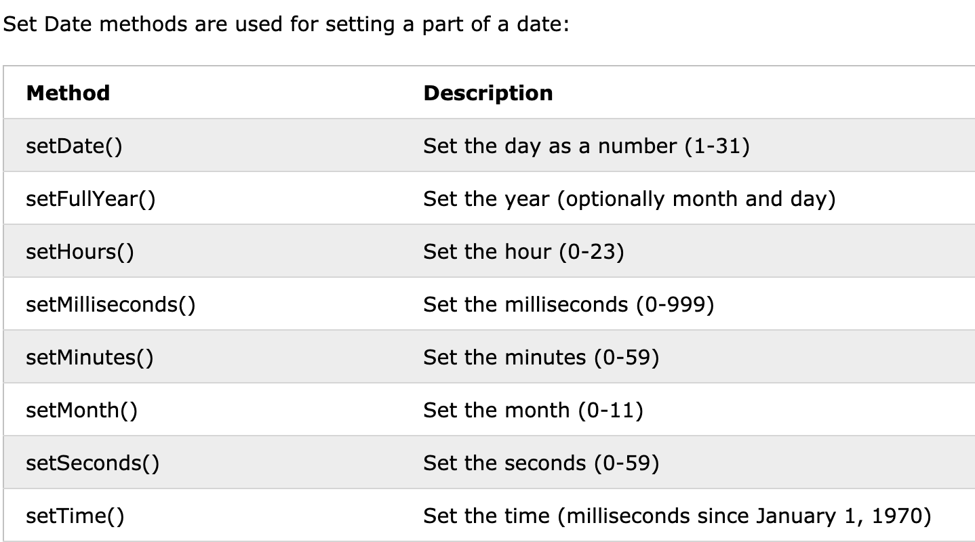
Task: Select the setDate() method cell
Action: pos(75,146)
